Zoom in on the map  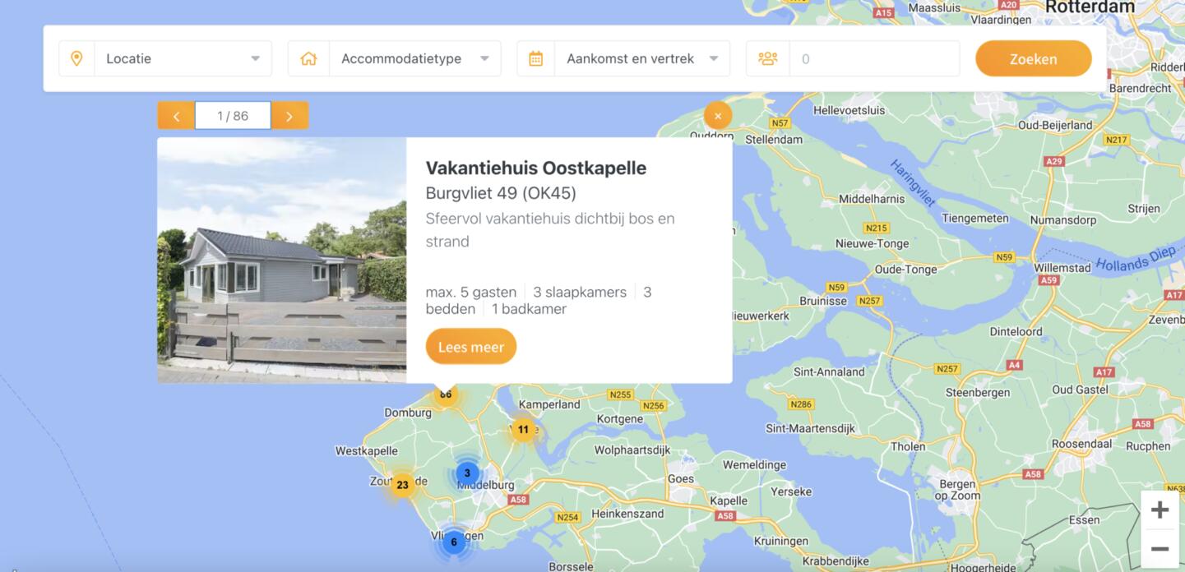1160,510
